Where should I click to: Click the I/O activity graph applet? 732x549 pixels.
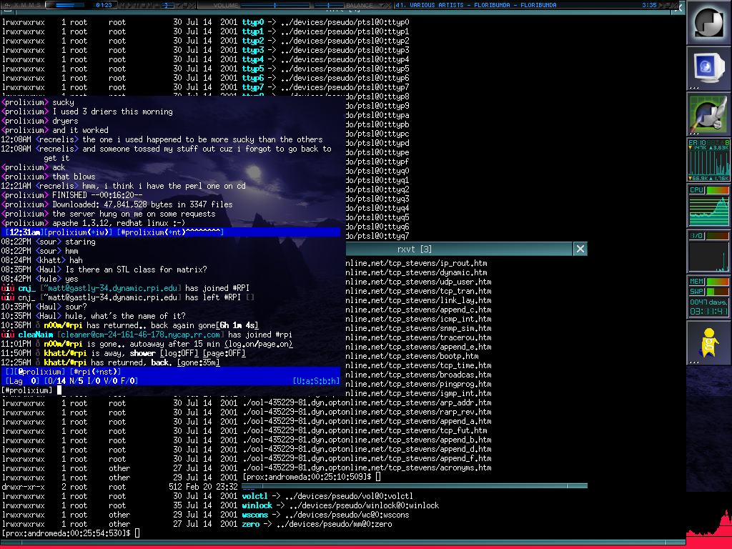(x=709, y=257)
